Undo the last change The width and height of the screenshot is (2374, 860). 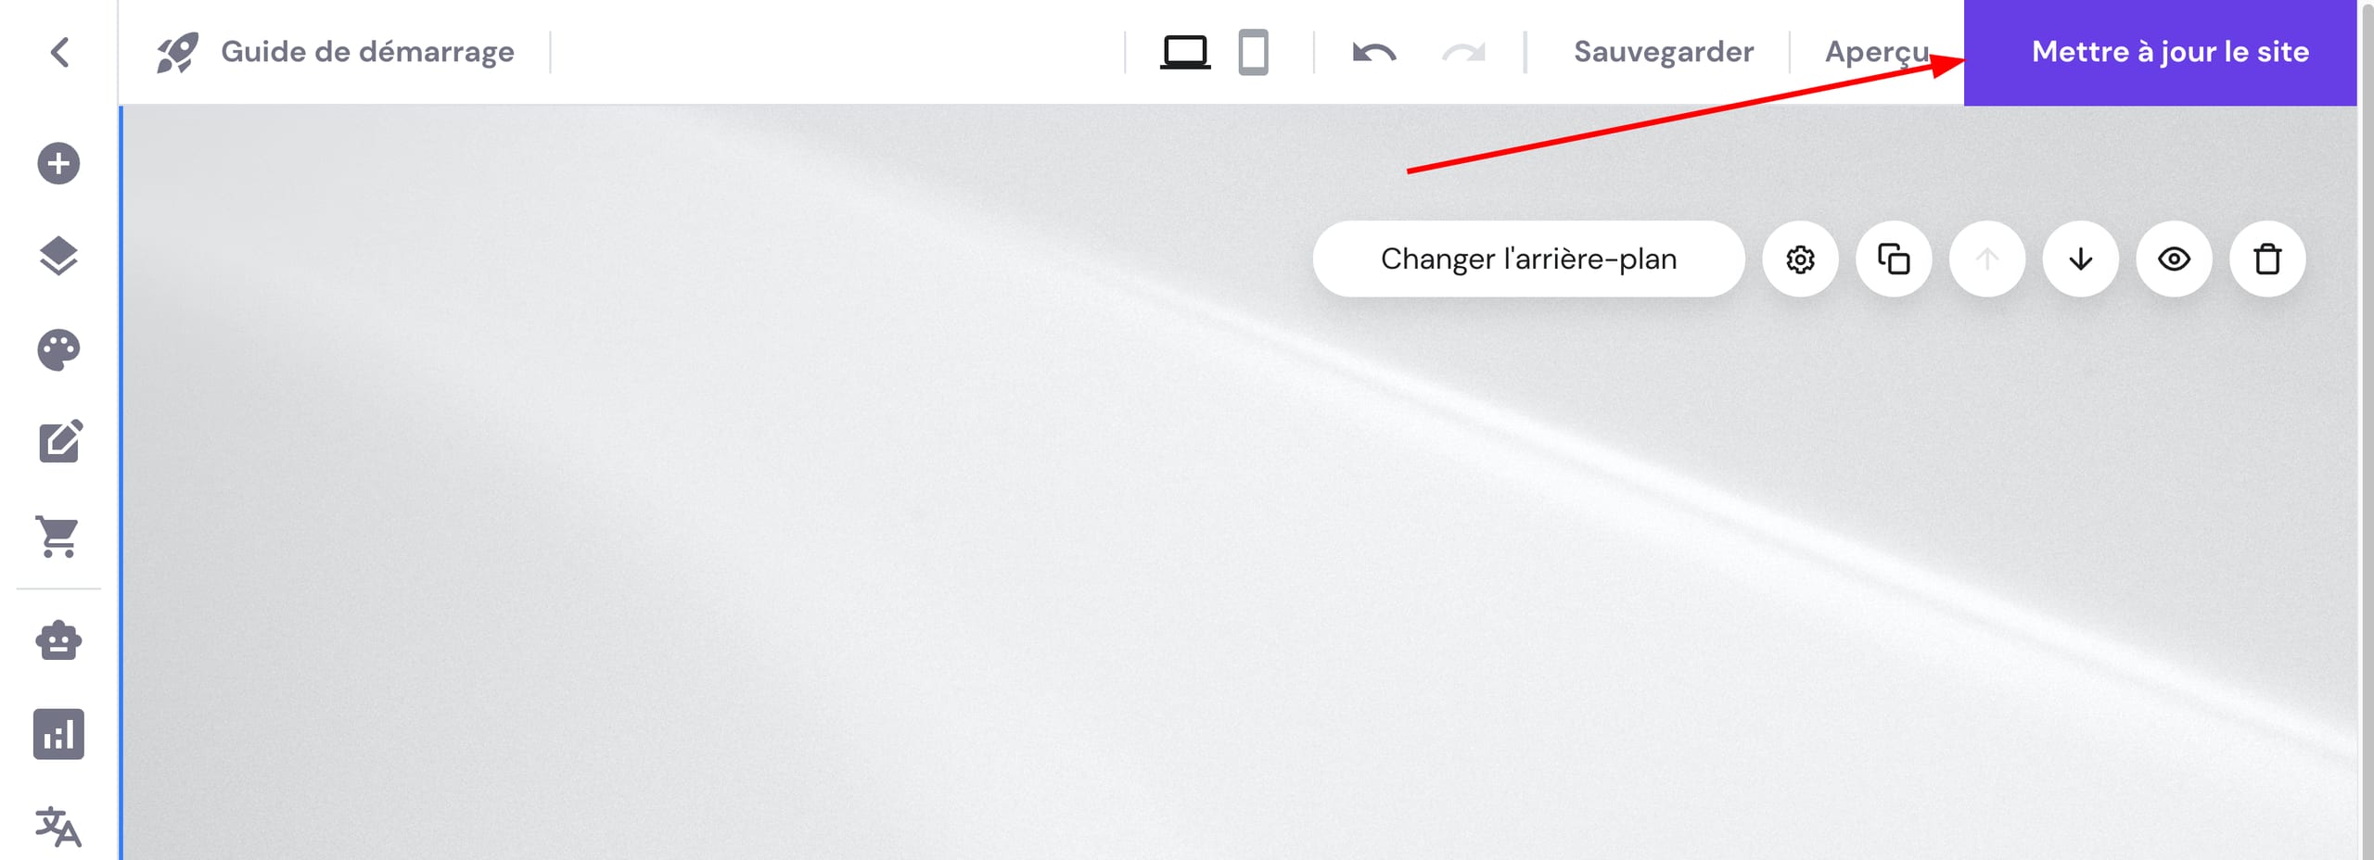click(1374, 52)
